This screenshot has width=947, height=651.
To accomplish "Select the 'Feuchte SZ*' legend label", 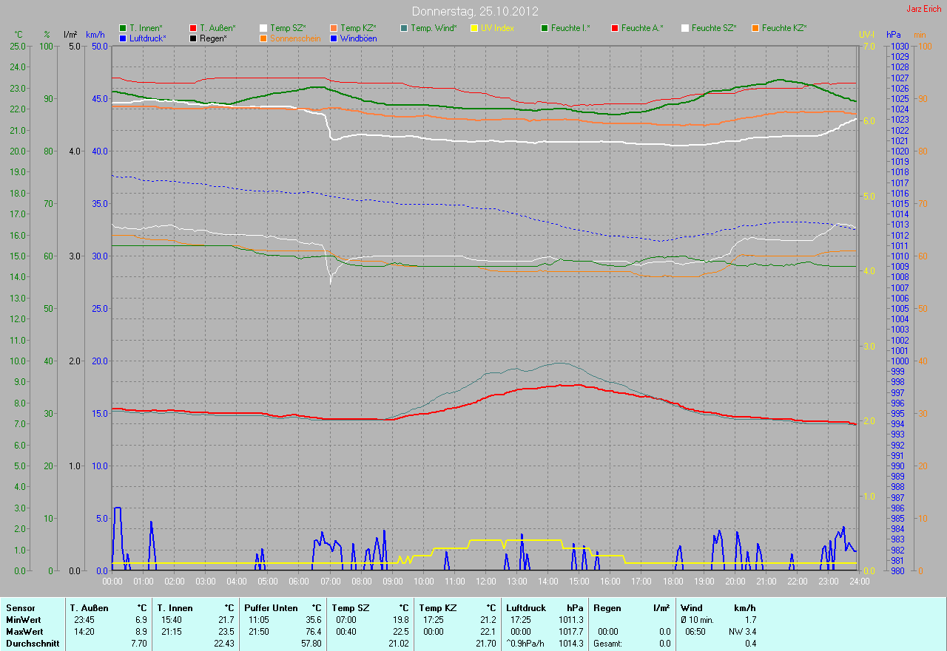I will coord(714,28).
